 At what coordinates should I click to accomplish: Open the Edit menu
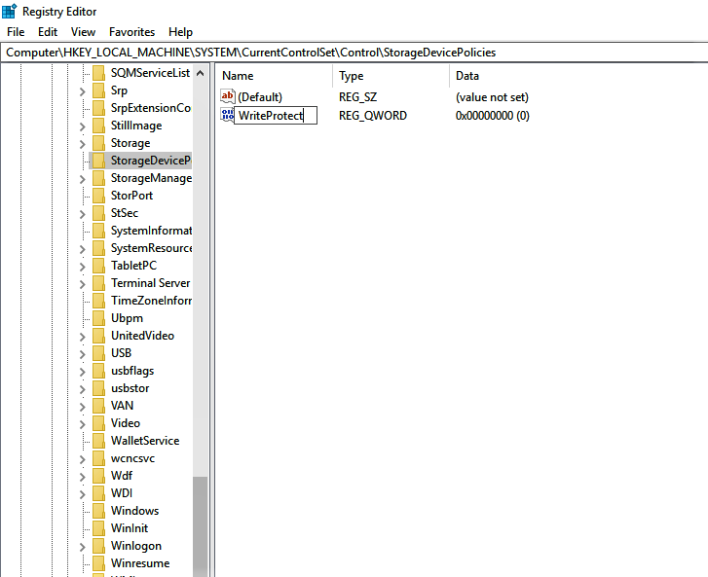[48, 32]
